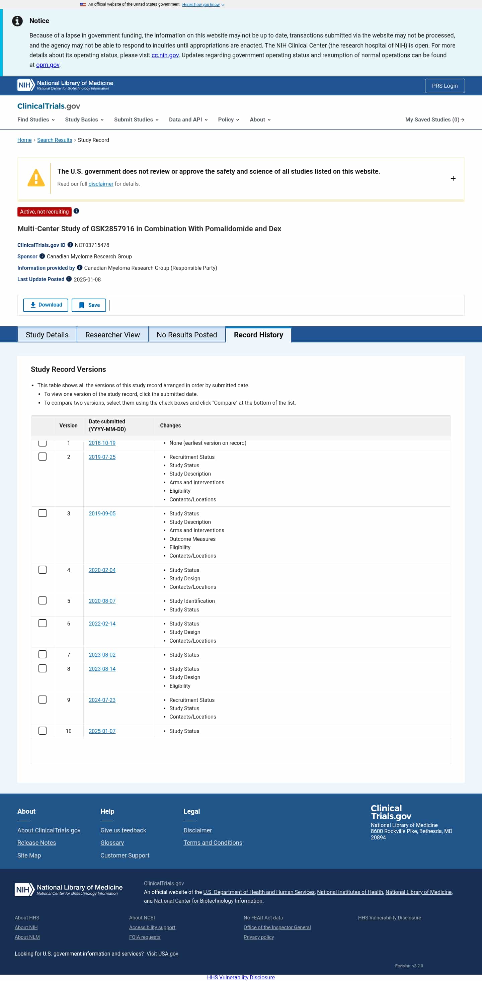This screenshot has height=981, width=482.
Task: Save this study
Action: [89, 305]
